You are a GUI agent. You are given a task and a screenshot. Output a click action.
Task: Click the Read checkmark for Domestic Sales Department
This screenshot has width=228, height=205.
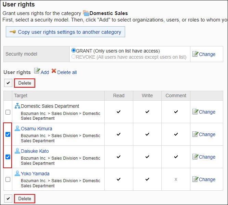119,112
